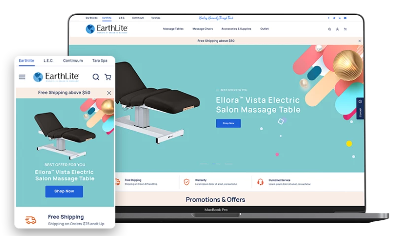Click the Warranty feature label
Image resolution: width=394 pixels, height=236 pixels.
201,180
